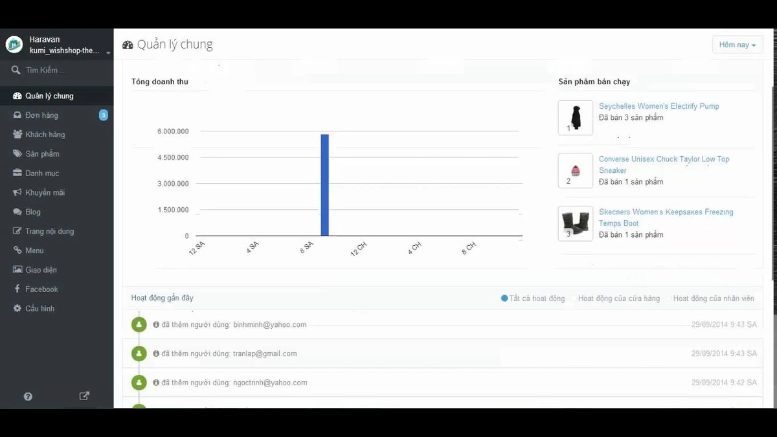
Task: Open the Hôm nay date range dropdown
Action: (737, 44)
